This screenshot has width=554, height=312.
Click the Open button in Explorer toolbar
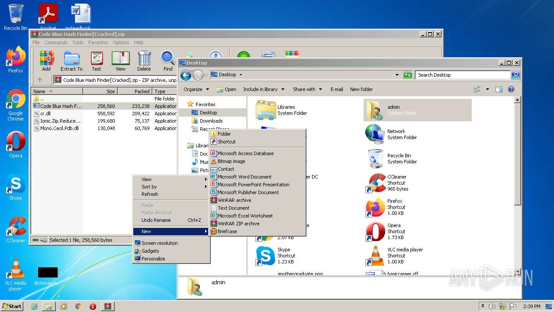pyautogui.click(x=226, y=89)
